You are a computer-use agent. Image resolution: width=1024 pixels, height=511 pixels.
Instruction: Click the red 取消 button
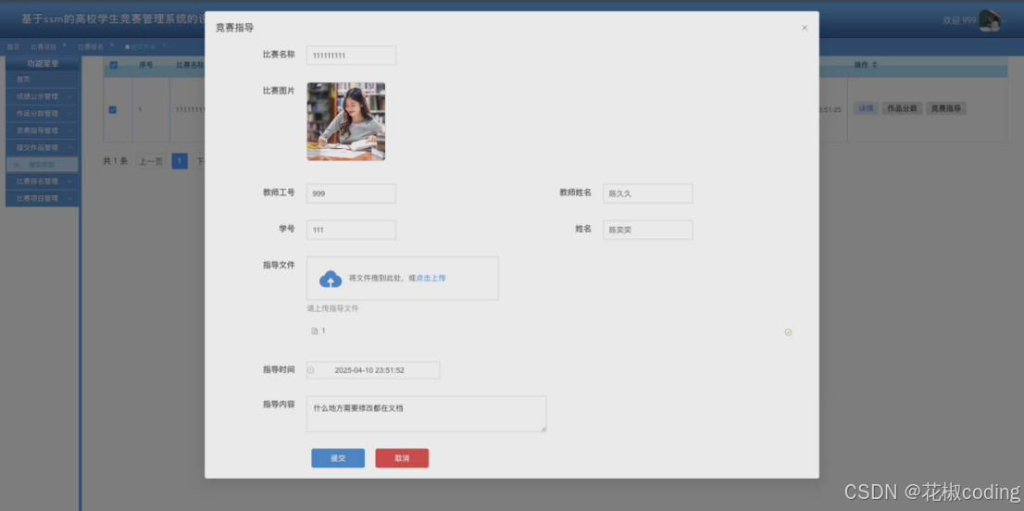tap(402, 458)
